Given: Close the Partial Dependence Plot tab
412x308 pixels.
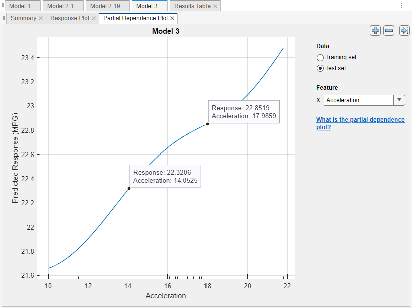Looking at the screenshot, I should 172,18.
